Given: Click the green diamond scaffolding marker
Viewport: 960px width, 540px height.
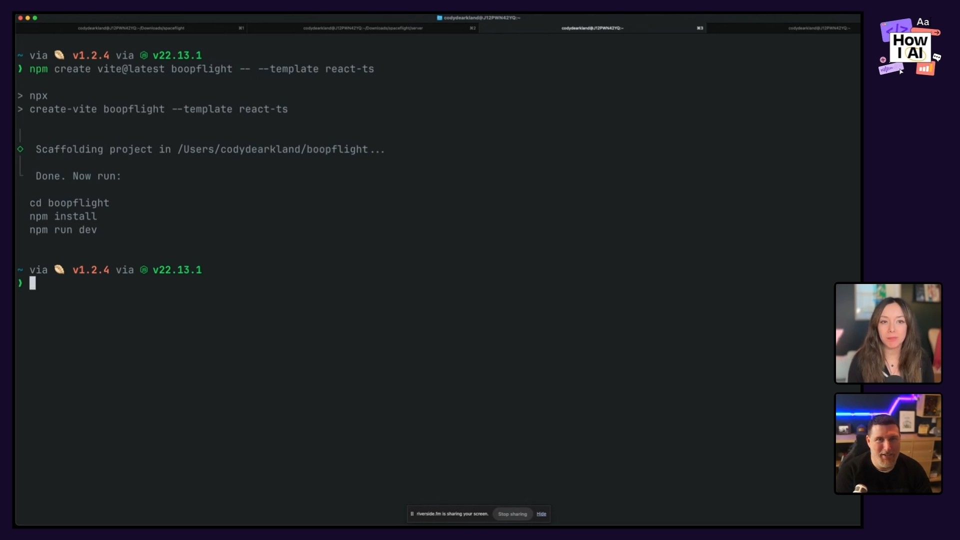Looking at the screenshot, I should [20, 149].
